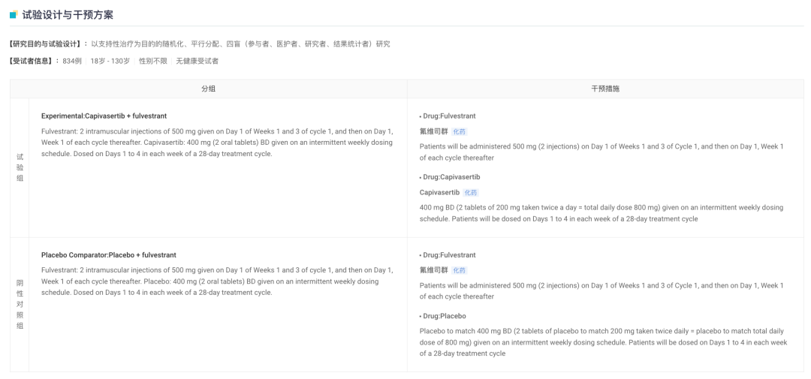Open the Capivasertib drug name link
Image resolution: width=811 pixels, height=379 pixels.
tap(439, 192)
